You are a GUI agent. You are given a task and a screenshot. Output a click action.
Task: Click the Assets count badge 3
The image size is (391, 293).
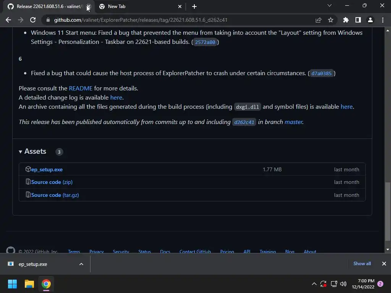click(59, 152)
